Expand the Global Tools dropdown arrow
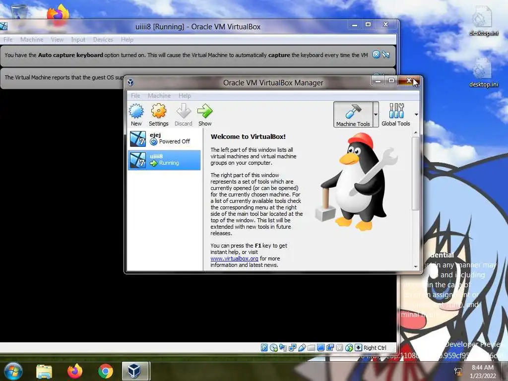This screenshot has width=508, height=381. click(x=416, y=115)
